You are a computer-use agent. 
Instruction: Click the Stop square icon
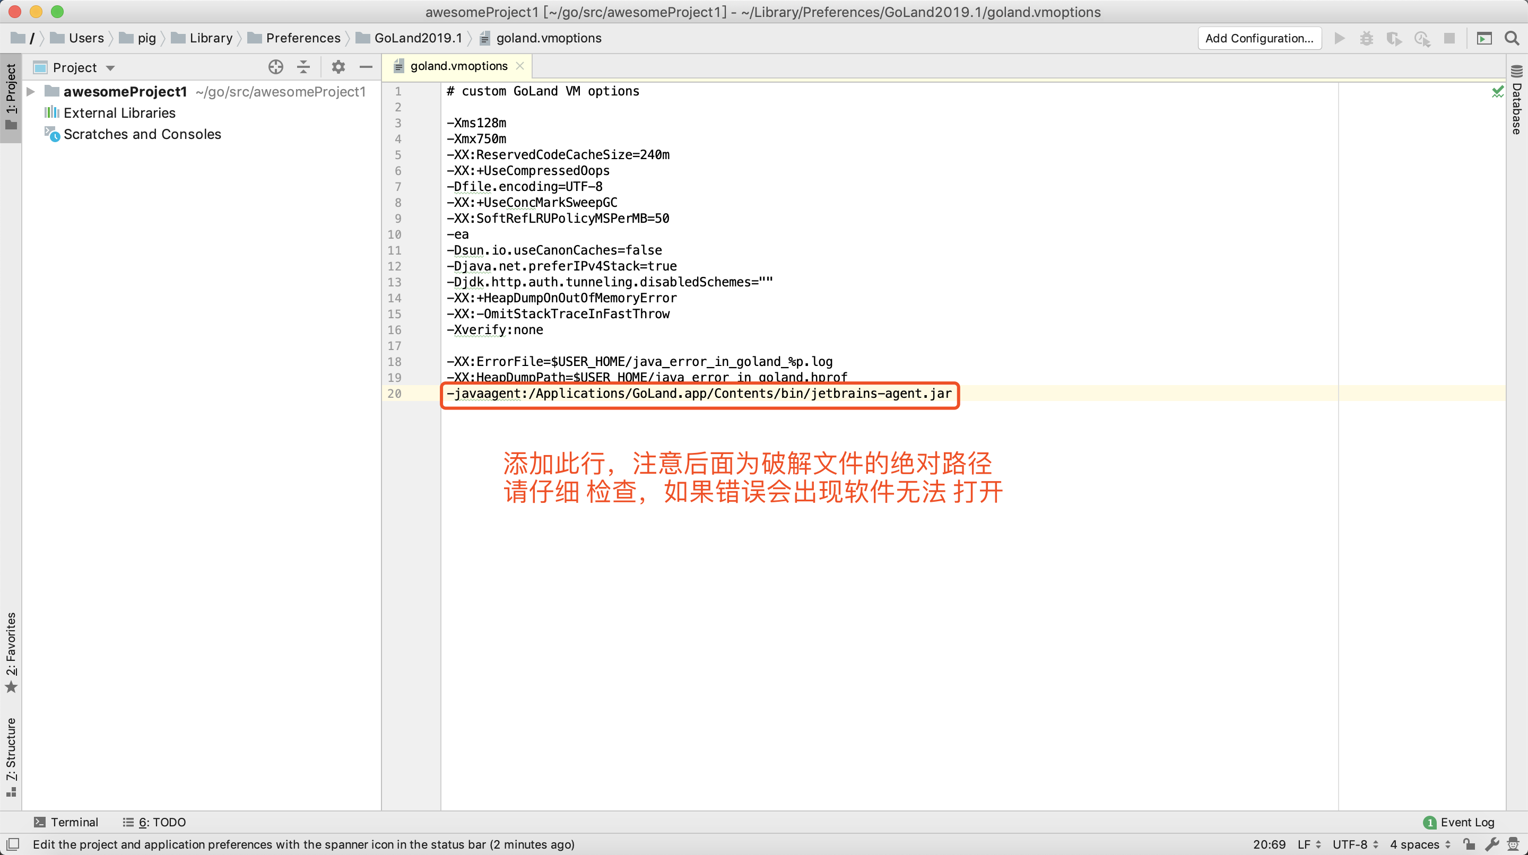pyautogui.click(x=1449, y=39)
